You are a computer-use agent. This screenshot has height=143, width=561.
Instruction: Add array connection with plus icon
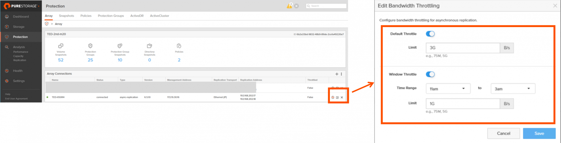tap(337, 74)
